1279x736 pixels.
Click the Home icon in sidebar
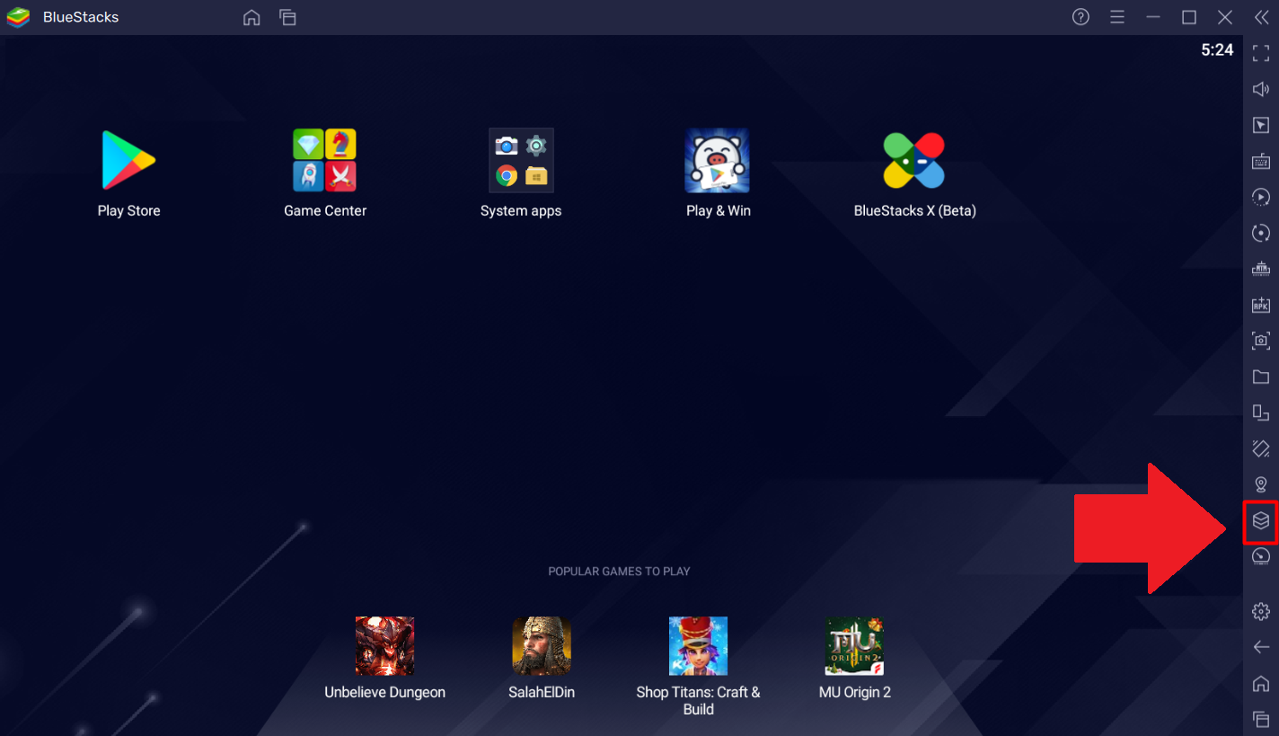pos(1261,683)
